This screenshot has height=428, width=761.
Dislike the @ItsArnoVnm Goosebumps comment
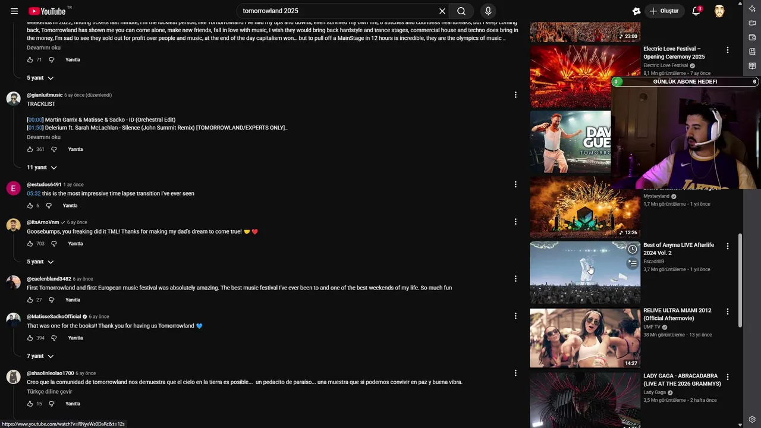click(54, 244)
